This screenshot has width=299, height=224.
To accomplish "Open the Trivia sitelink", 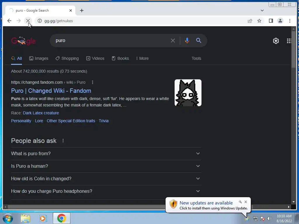I will point(104,121).
